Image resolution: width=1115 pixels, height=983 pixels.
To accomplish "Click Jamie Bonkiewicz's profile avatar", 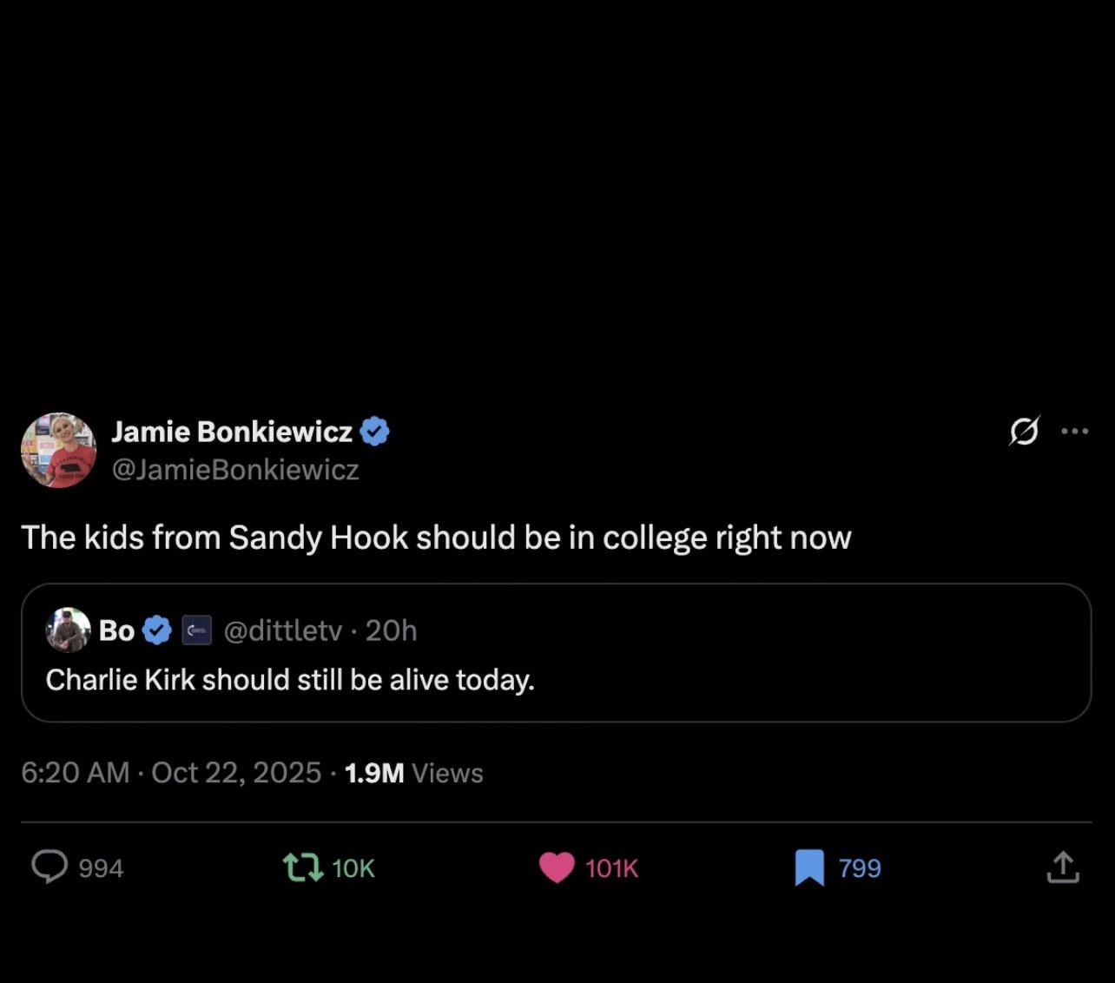I will coord(58,450).
